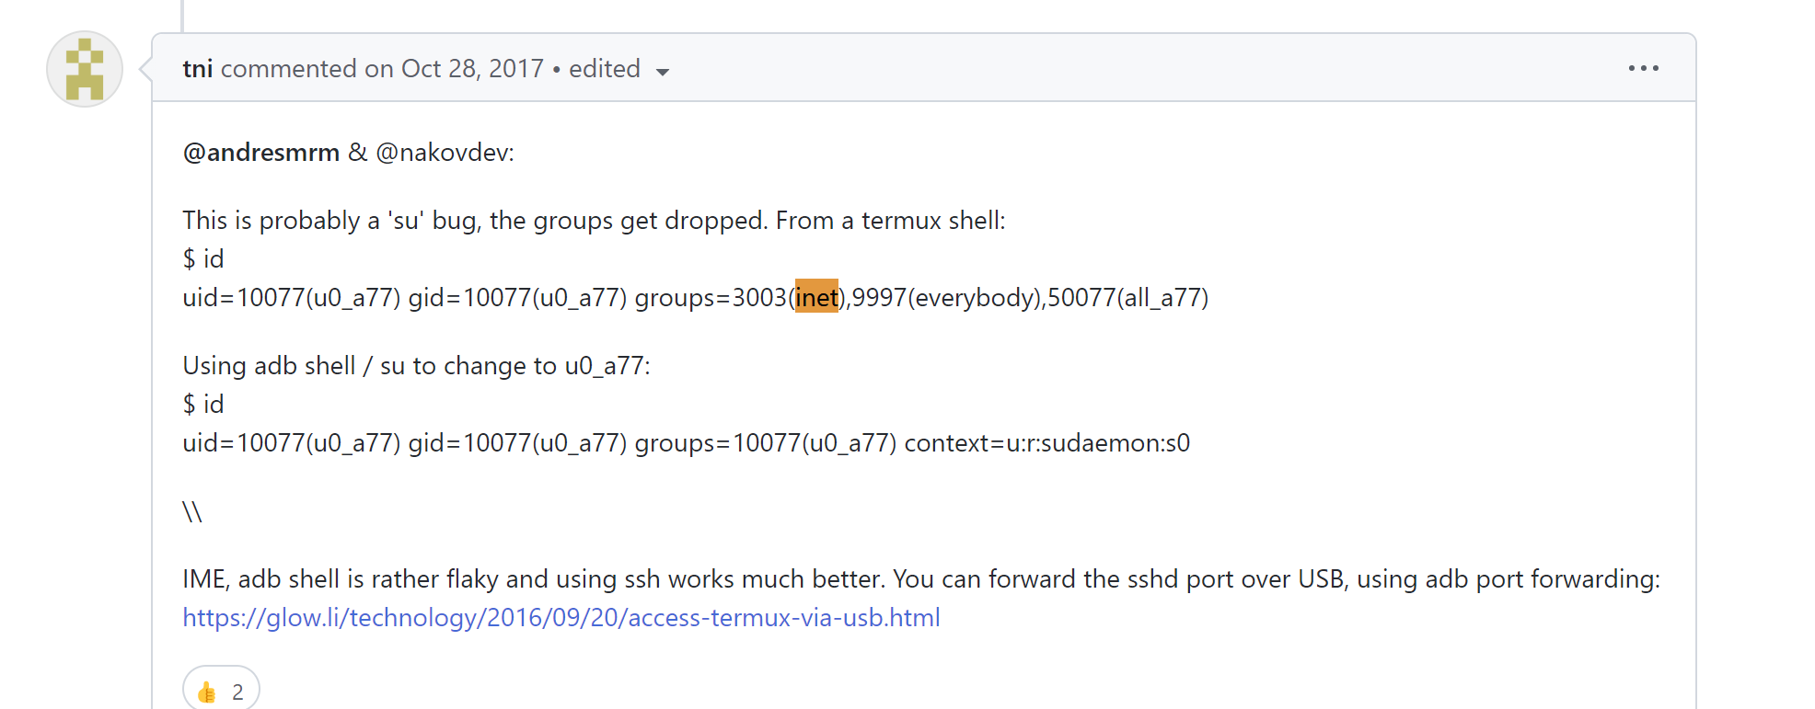This screenshot has height=709, width=1815.
Task: Open the @andresmrm mention
Action: click(x=261, y=153)
